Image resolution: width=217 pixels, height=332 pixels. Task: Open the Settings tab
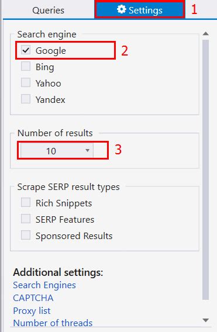pos(140,10)
